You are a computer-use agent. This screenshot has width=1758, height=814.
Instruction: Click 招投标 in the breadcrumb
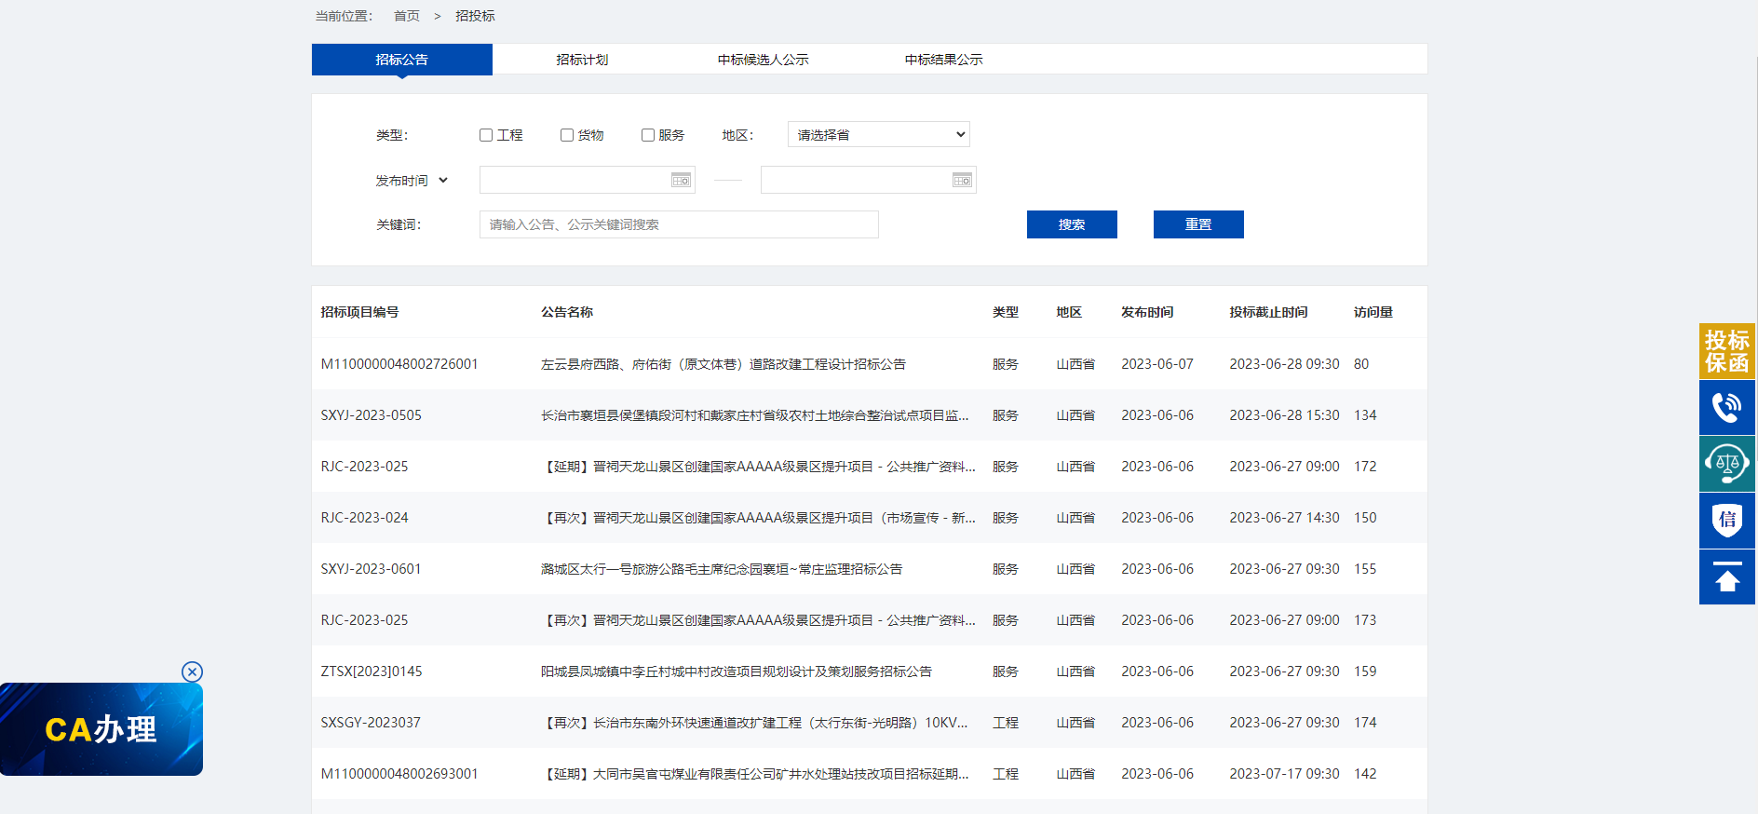pyautogui.click(x=475, y=16)
